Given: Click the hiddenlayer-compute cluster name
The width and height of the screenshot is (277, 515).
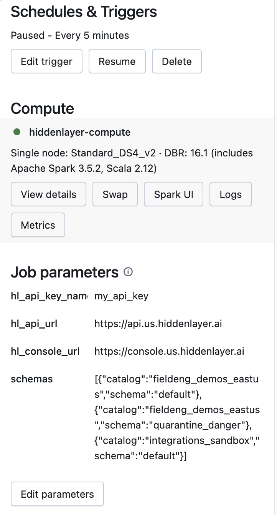Looking at the screenshot, I should [x=80, y=132].
